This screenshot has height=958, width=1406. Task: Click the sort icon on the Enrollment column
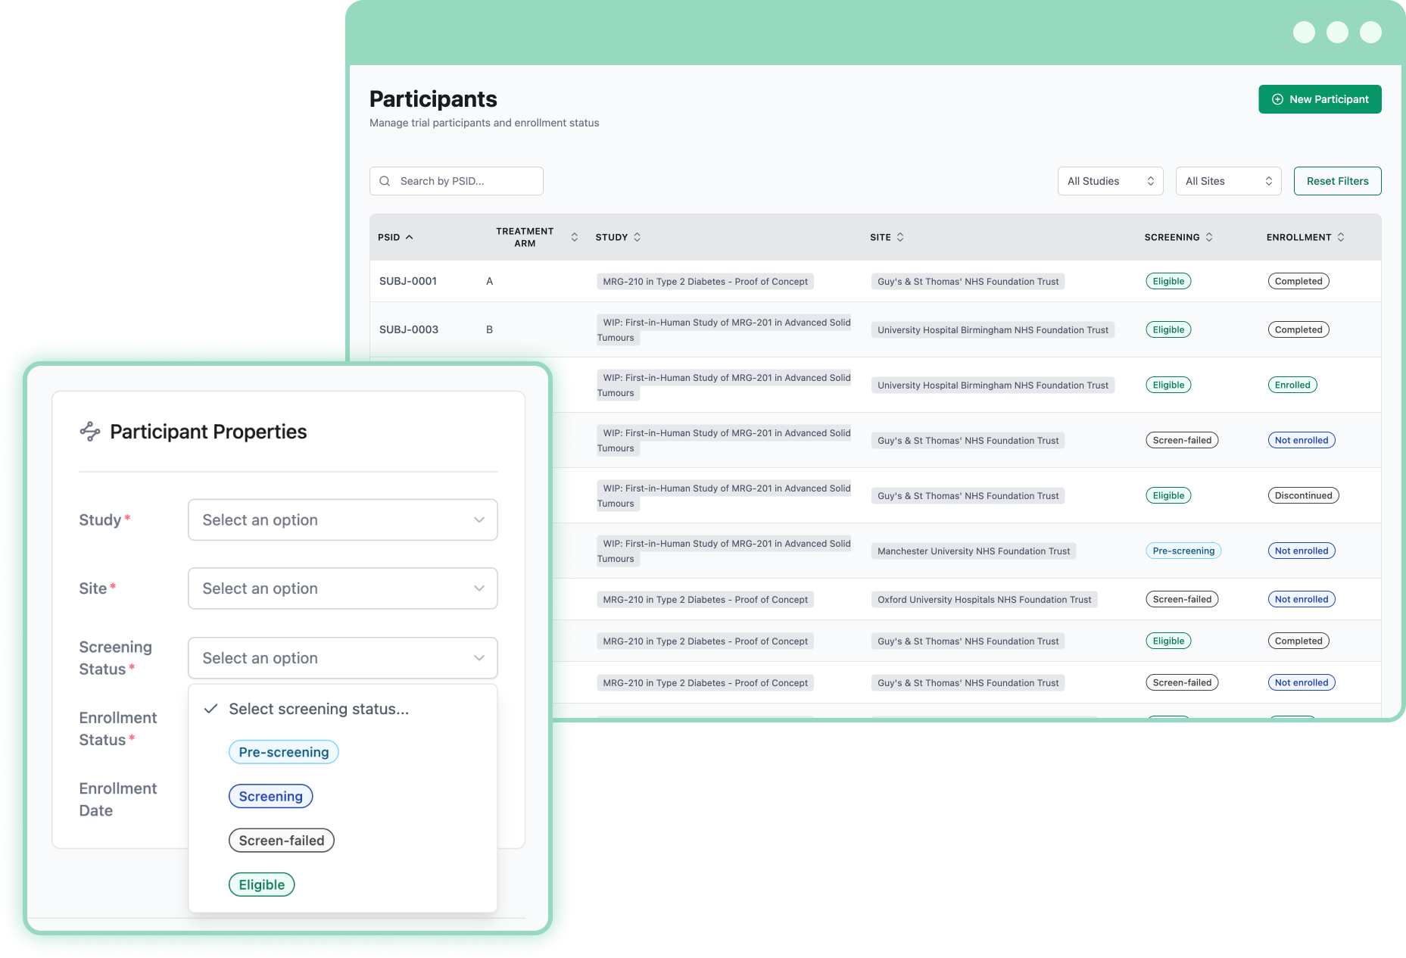pyautogui.click(x=1342, y=237)
